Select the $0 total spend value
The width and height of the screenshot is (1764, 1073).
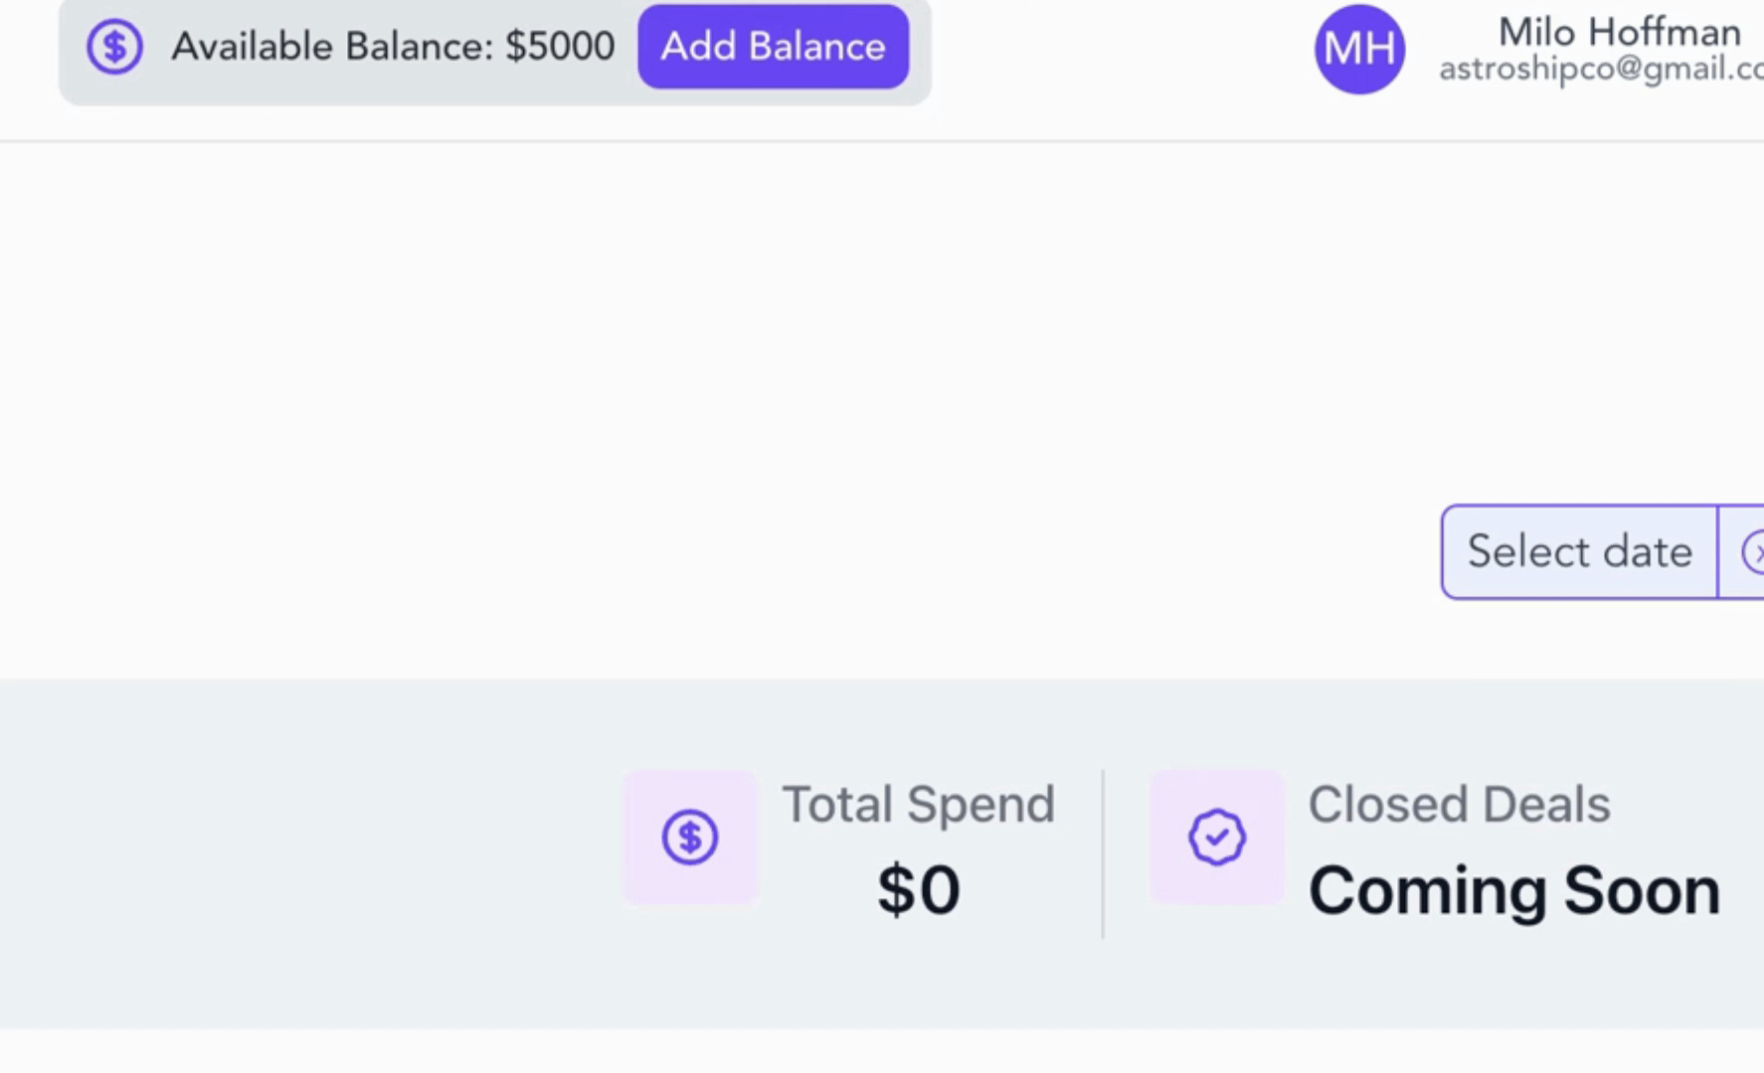(x=918, y=890)
